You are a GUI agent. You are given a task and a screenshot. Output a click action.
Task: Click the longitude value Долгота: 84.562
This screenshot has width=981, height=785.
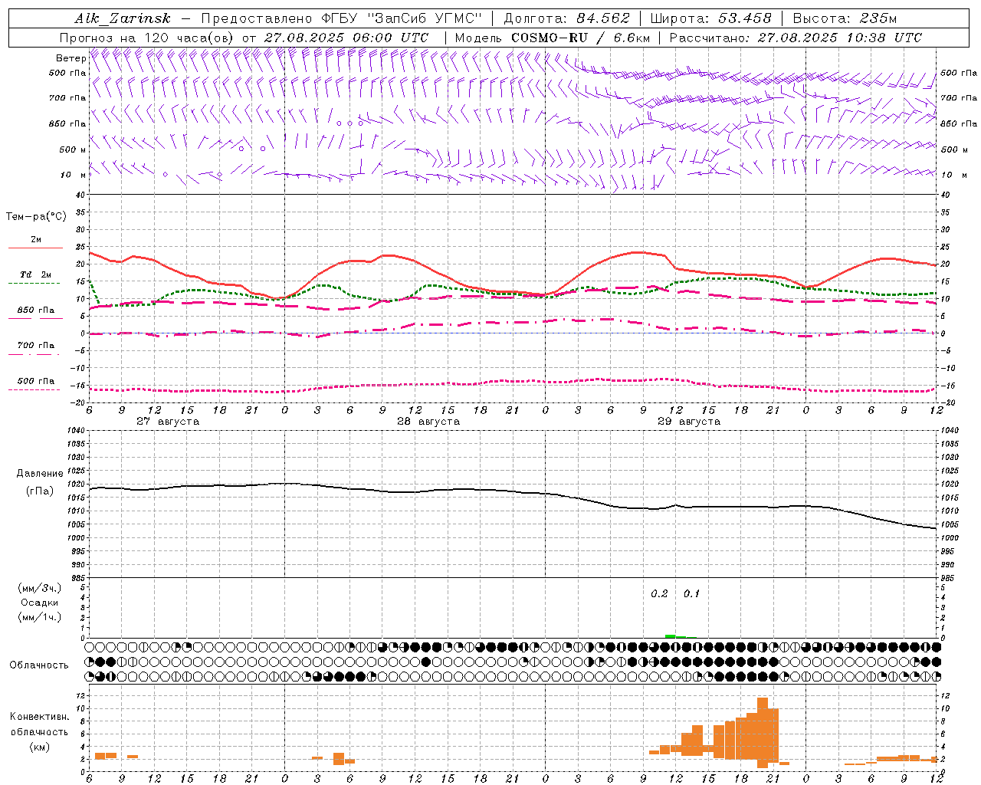click(567, 18)
